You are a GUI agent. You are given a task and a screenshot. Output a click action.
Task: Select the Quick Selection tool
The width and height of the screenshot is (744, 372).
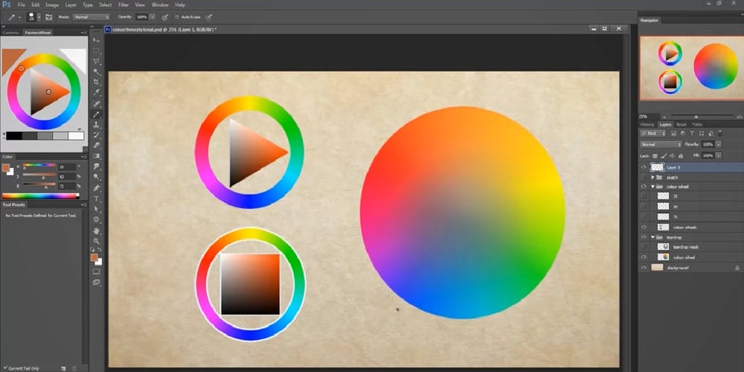(x=96, y=71)
